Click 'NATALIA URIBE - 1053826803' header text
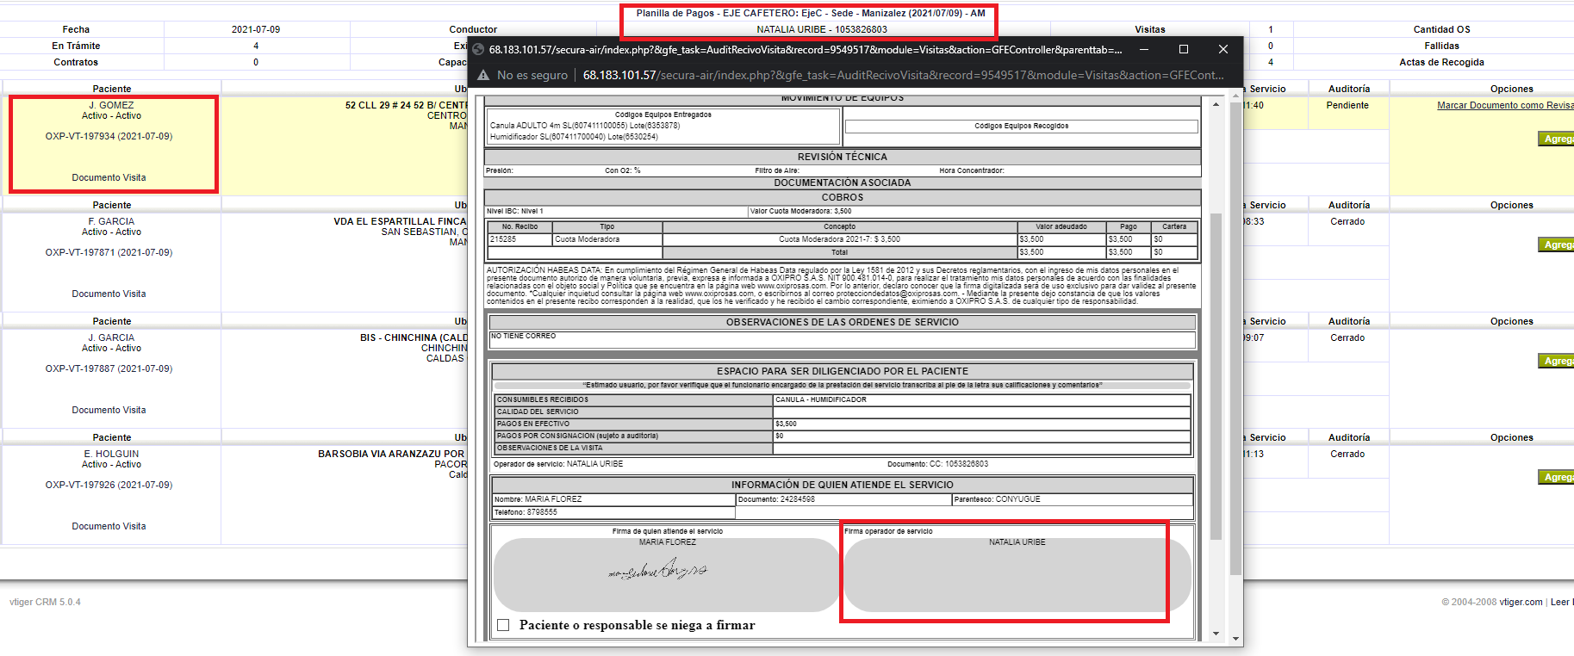The image size is (1574, 656). point(822,29)
